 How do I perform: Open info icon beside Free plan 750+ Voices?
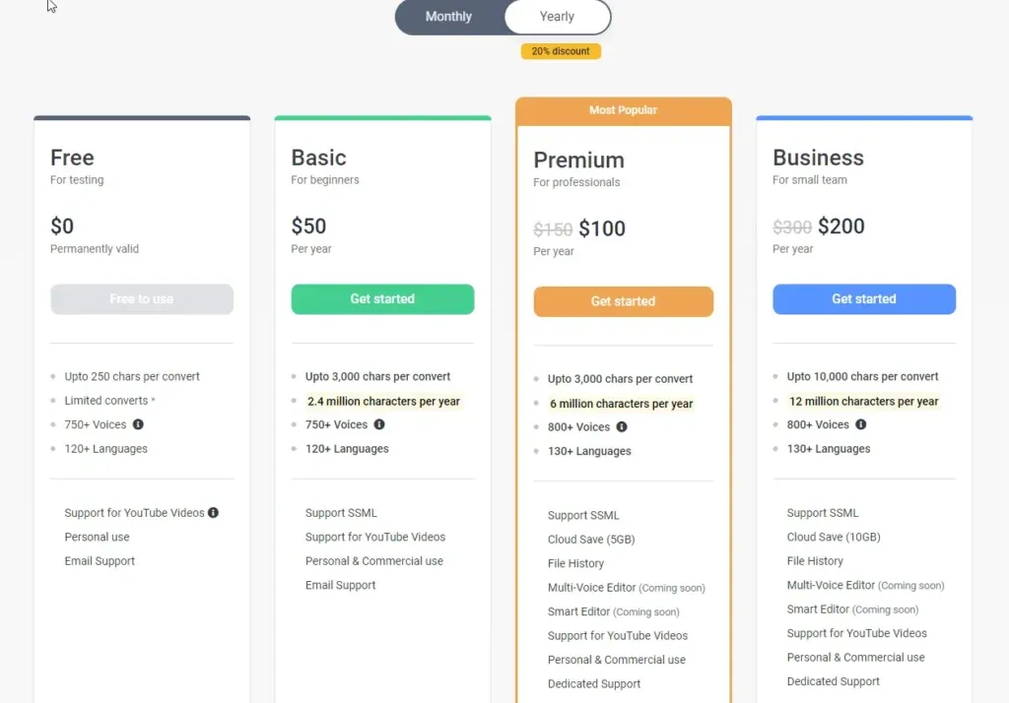tap(138, 424)
